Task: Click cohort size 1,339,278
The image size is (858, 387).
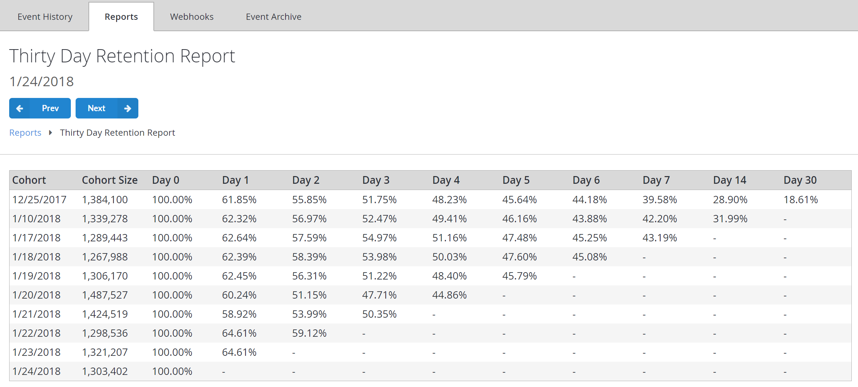Action: click(105, 219)
